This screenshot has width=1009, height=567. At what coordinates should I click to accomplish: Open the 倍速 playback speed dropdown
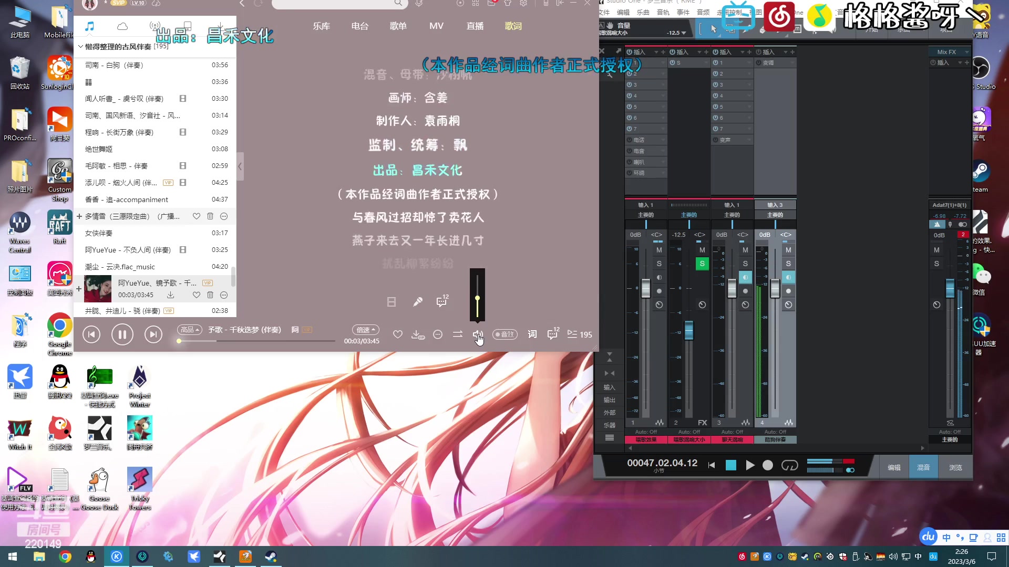(366, 330)
